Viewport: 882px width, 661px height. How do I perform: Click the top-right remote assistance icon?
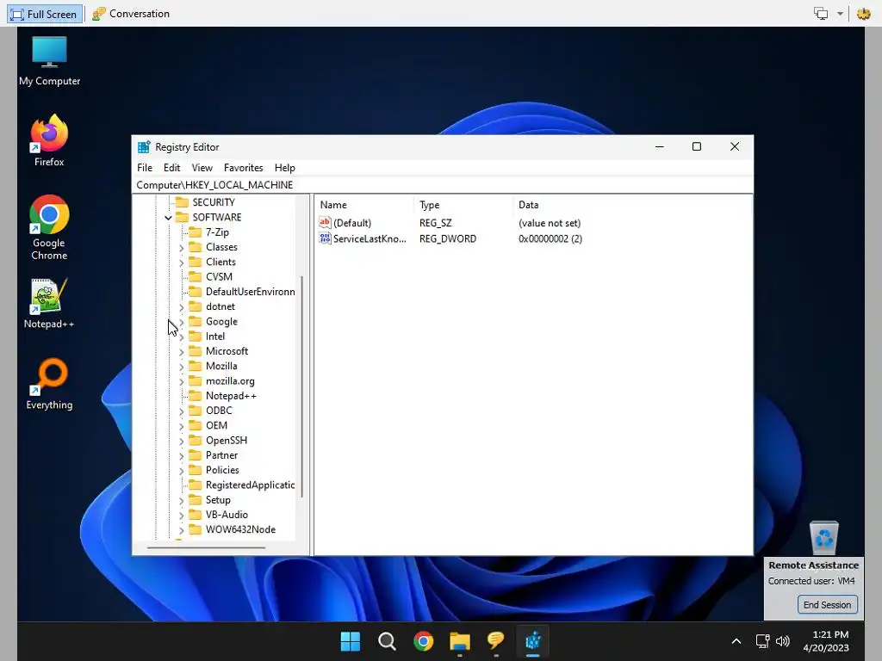coord(863,14)
